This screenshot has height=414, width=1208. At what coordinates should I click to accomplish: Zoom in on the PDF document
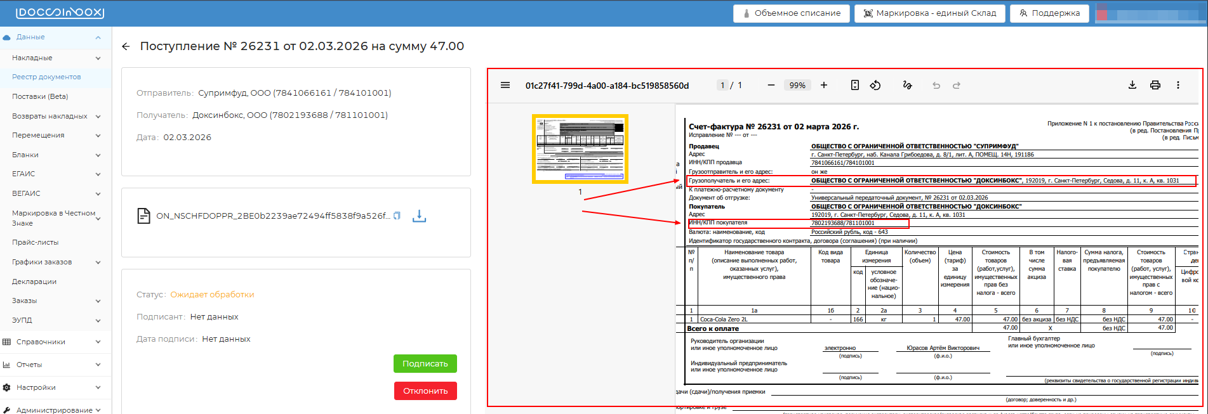click(x=824, y=85)
